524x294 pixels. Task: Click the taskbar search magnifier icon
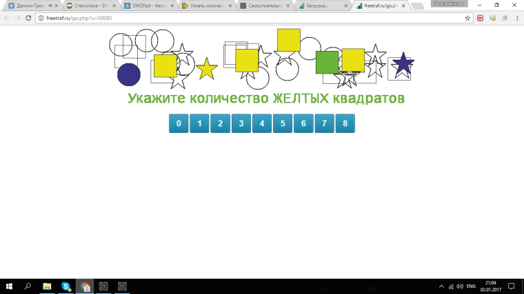[x=28, y=286]
